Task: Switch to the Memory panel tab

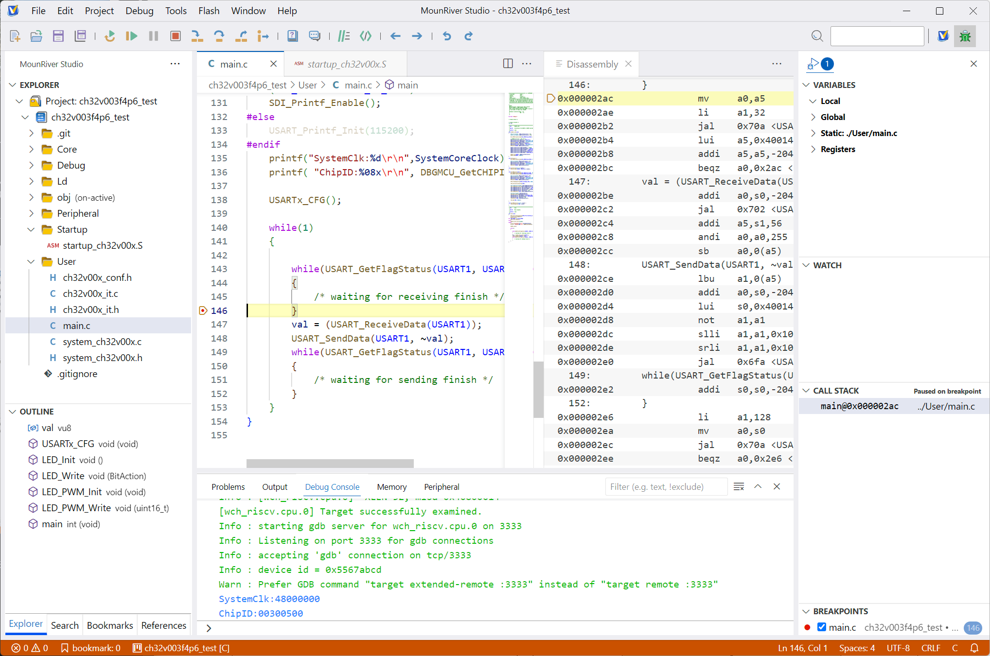Action: (x=391, y=487)
